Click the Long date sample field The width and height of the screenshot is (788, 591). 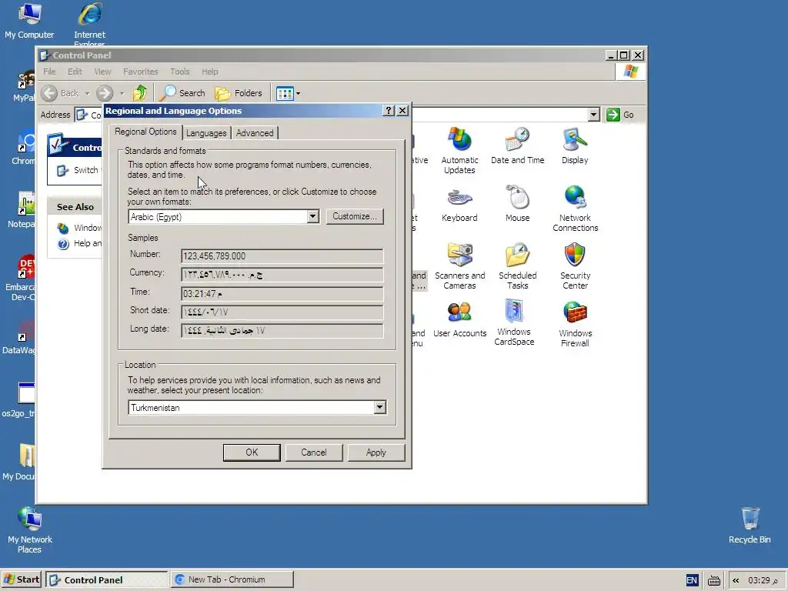pyautogui.click(x=282, y=331)
